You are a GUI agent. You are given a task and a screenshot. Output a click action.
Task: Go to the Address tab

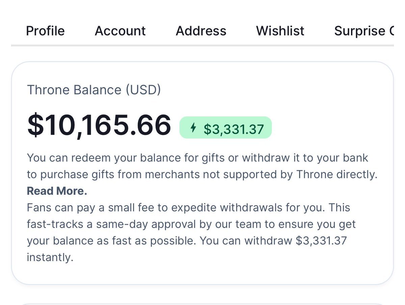coord(201,31)
